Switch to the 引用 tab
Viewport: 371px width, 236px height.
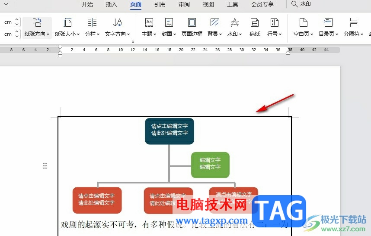(160, 4)
